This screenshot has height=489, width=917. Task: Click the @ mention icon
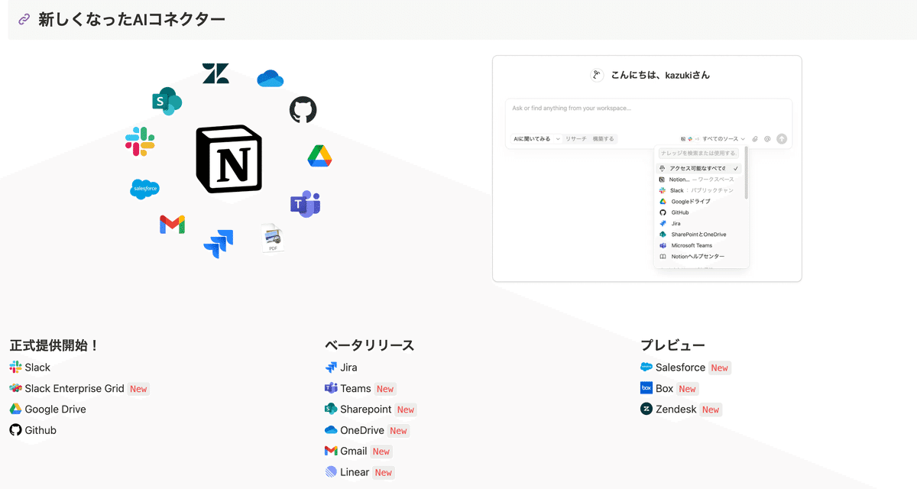[767, 139]
